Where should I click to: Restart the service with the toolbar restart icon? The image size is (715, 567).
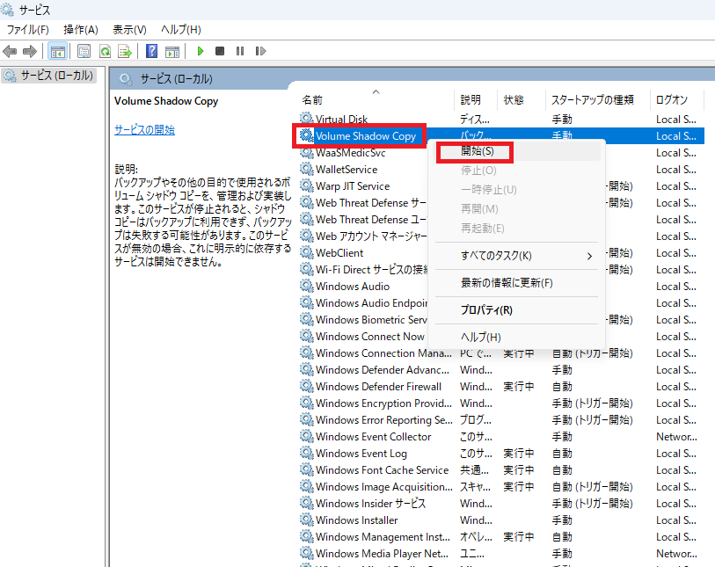click(260, 51)
